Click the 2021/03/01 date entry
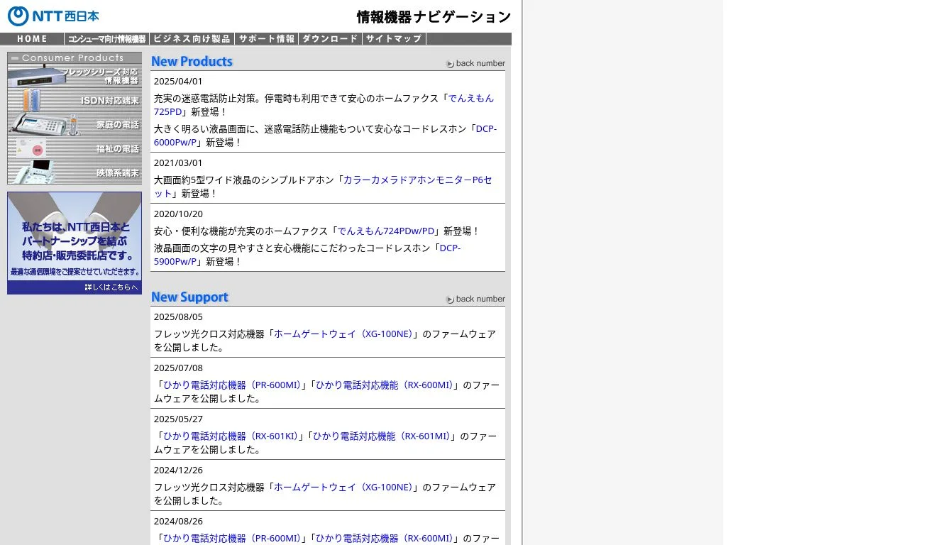Screen dimensions: 948x545 (x=178, y=163)
